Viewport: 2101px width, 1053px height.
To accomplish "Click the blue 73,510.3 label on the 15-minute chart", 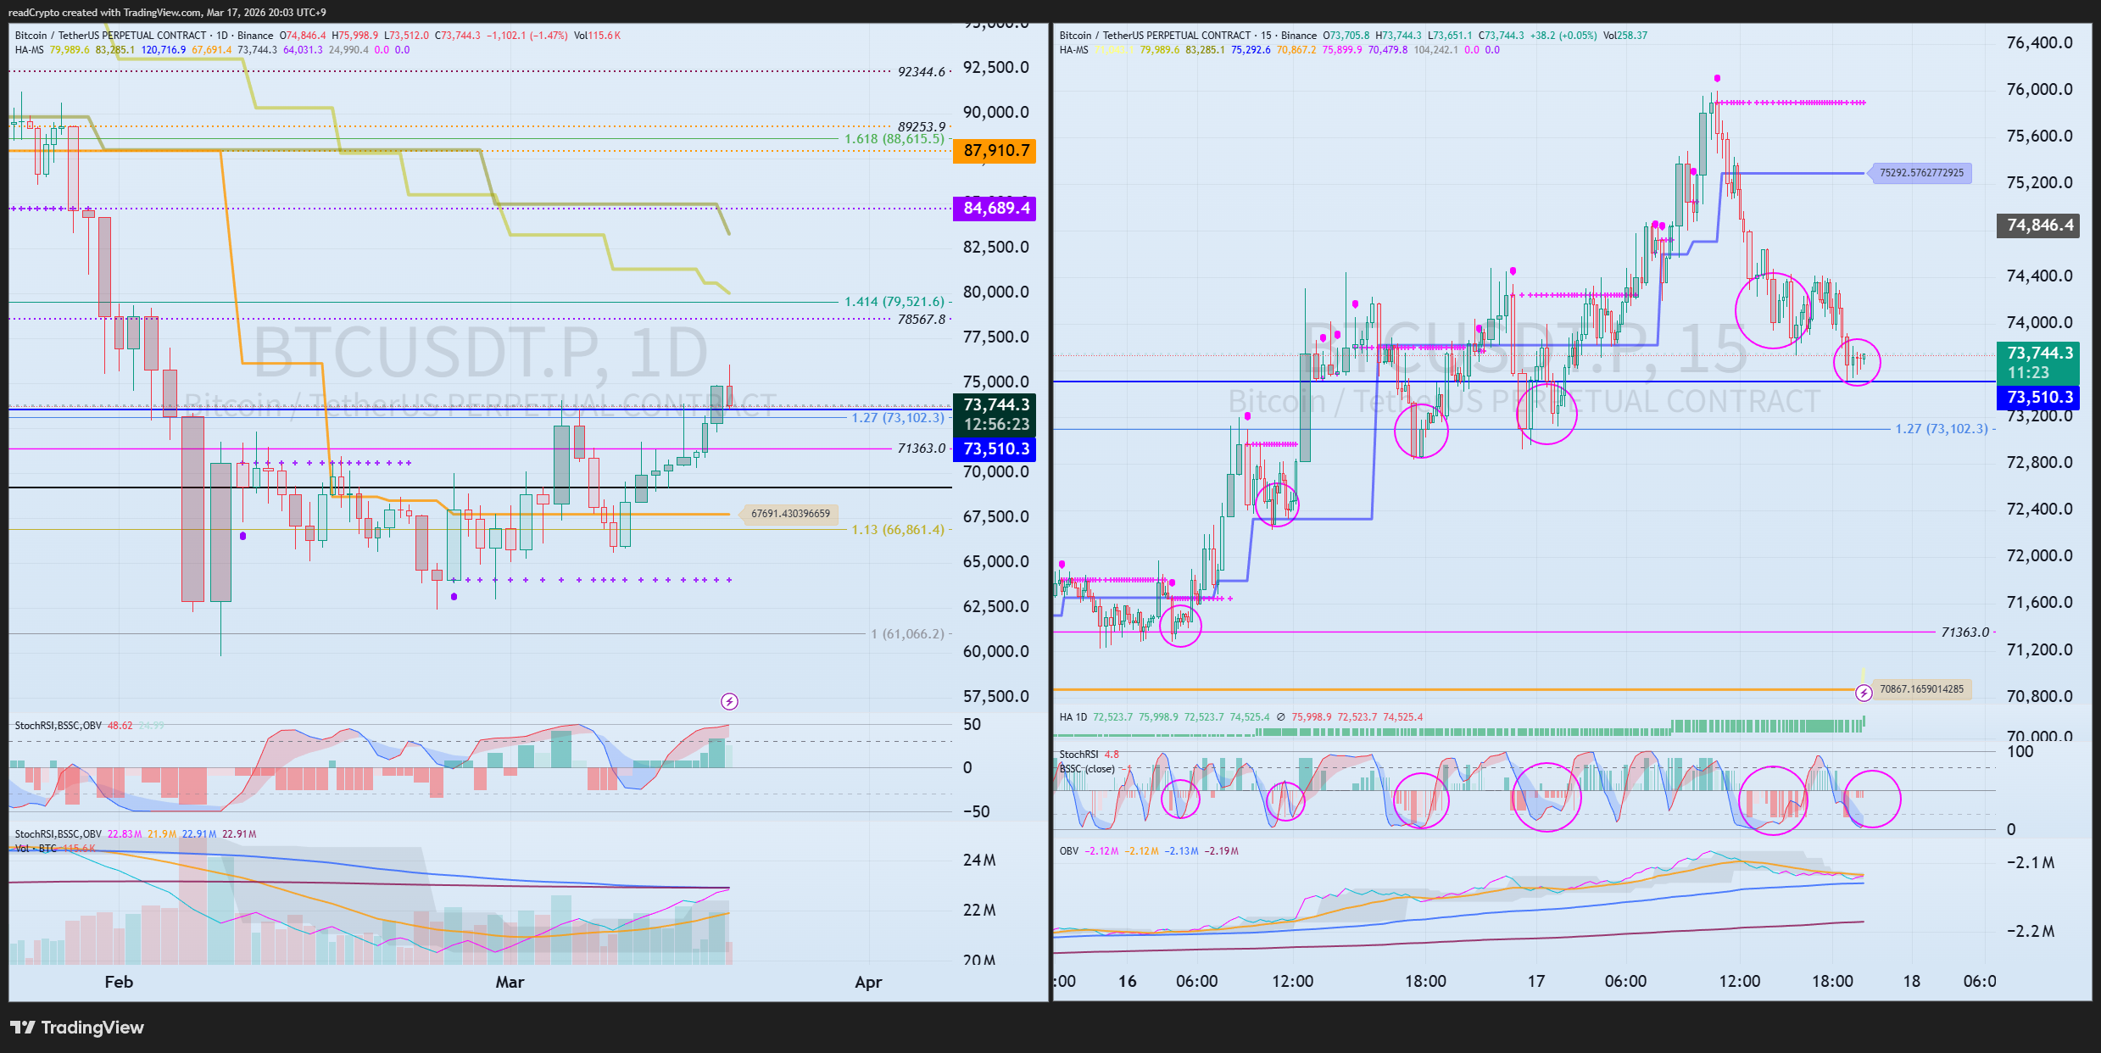I will click(2038, 398).
